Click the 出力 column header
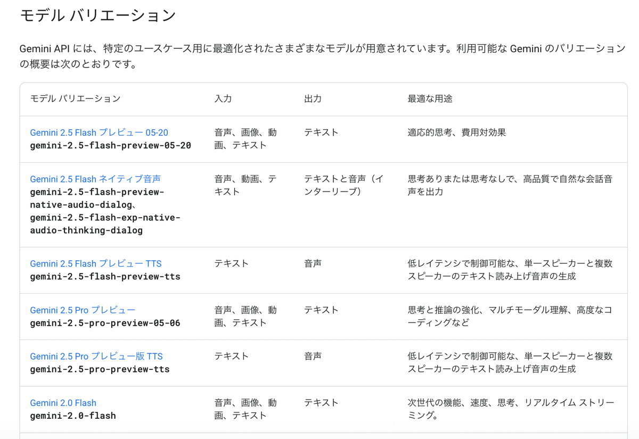Viewport: 639px width, 439px height. (313, 99)
